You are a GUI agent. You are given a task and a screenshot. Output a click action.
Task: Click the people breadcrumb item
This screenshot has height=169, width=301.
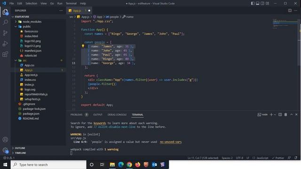point(112,17)
